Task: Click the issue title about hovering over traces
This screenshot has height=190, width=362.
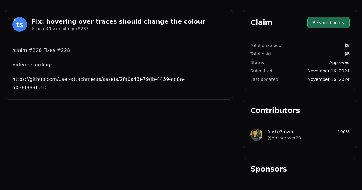Action: [x=118, y=21]
